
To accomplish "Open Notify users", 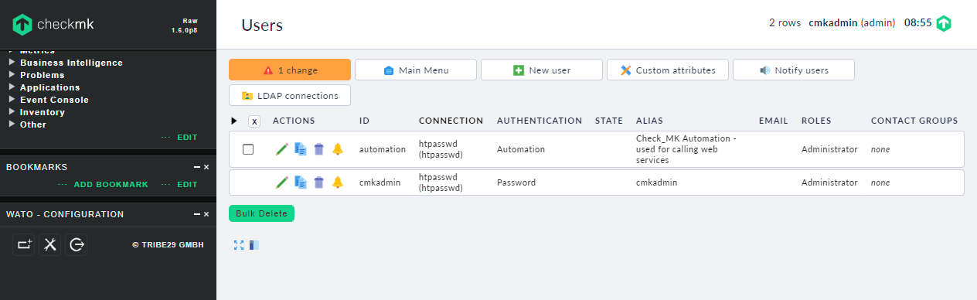I will click(794, 70).
